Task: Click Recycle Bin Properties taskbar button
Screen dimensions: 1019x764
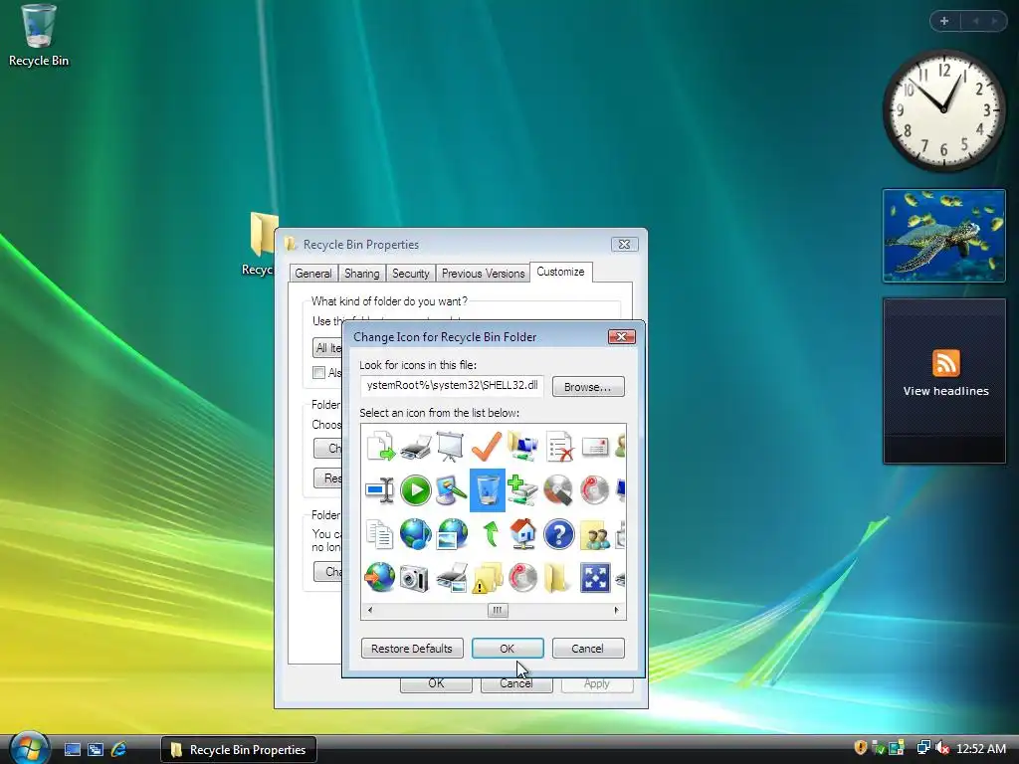Action: point(239,750)
